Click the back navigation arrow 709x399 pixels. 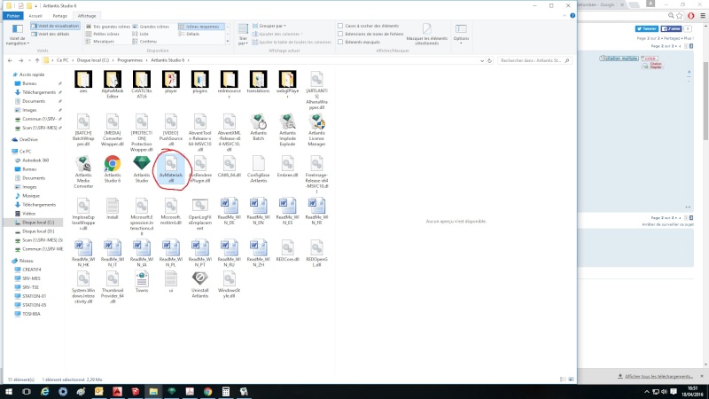click(x=10, y=60)
